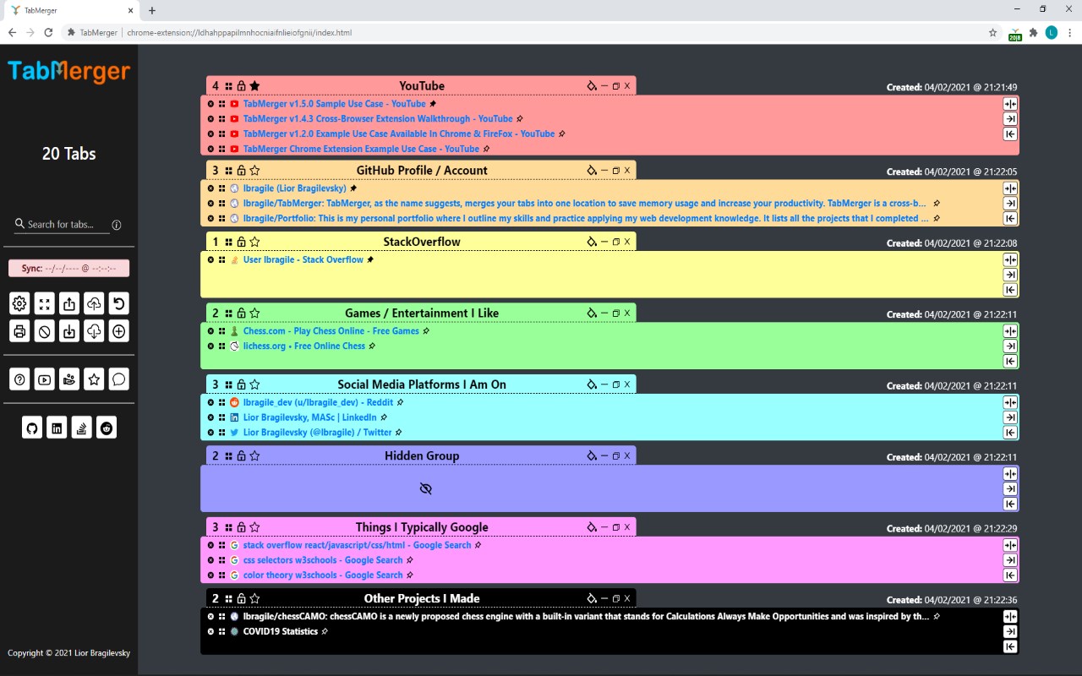Open the GitHub icon in sidebar
This screenshot has height=676, width=1082.
click(32, 428)
